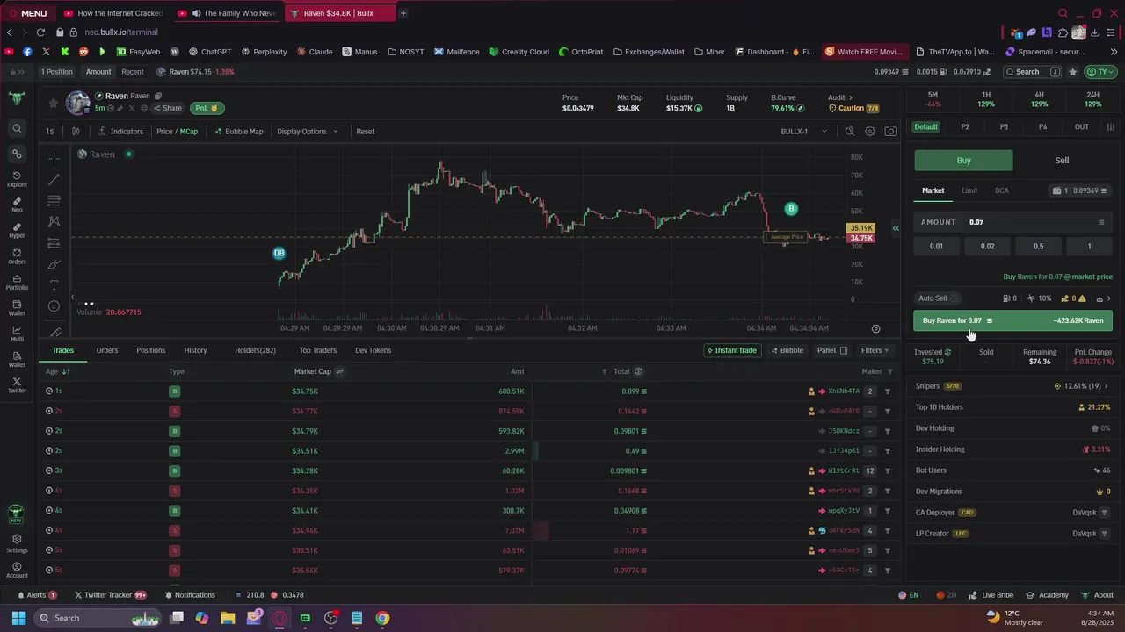Open Opera icon in Windows taskbar

279,618
